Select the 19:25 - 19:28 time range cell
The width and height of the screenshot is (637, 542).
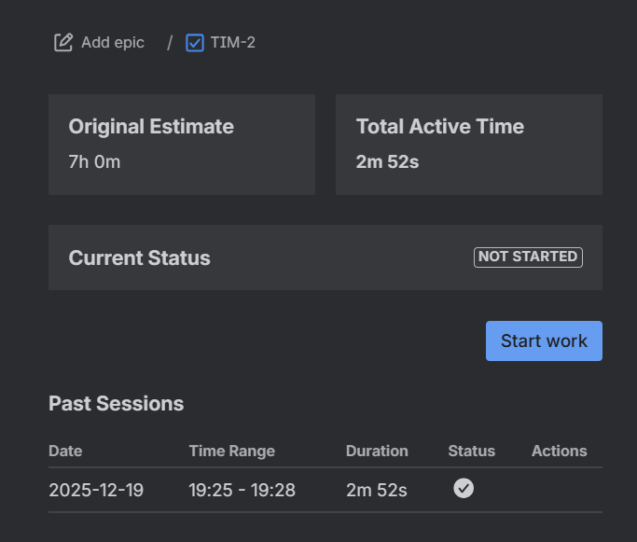(x=242, y=490)
